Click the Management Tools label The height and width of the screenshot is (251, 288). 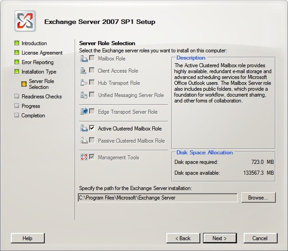(118, 158)
